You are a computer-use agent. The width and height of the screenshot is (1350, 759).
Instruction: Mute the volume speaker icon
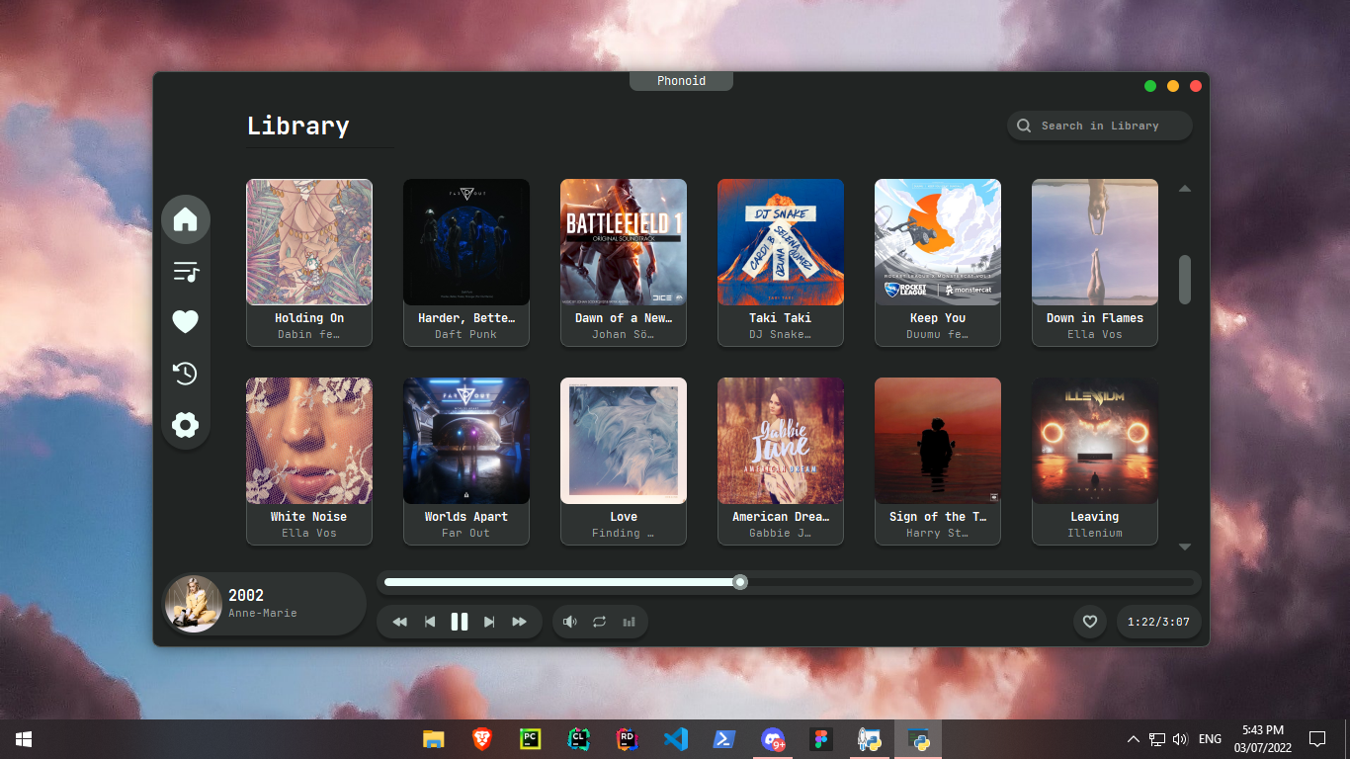tap(570, 622)
